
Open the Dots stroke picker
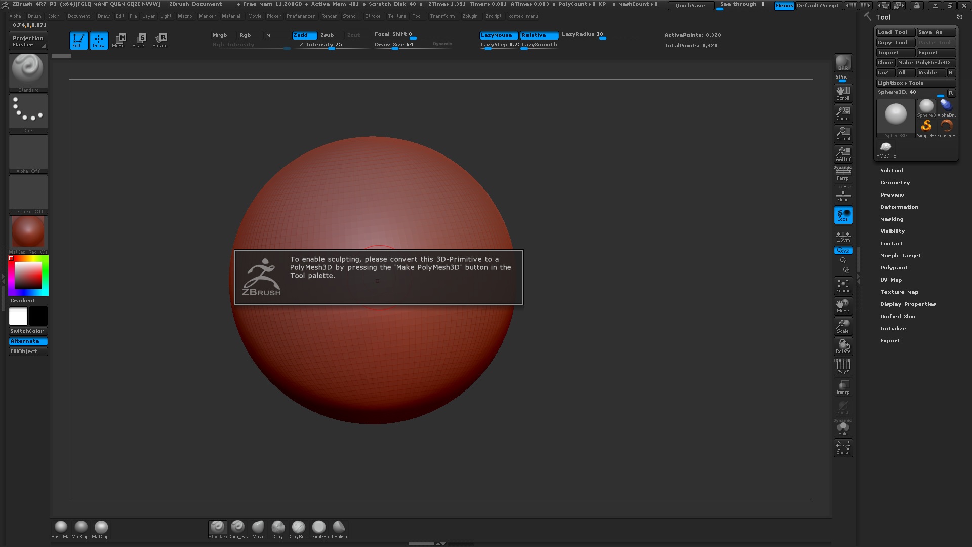[x=28, y=113]
